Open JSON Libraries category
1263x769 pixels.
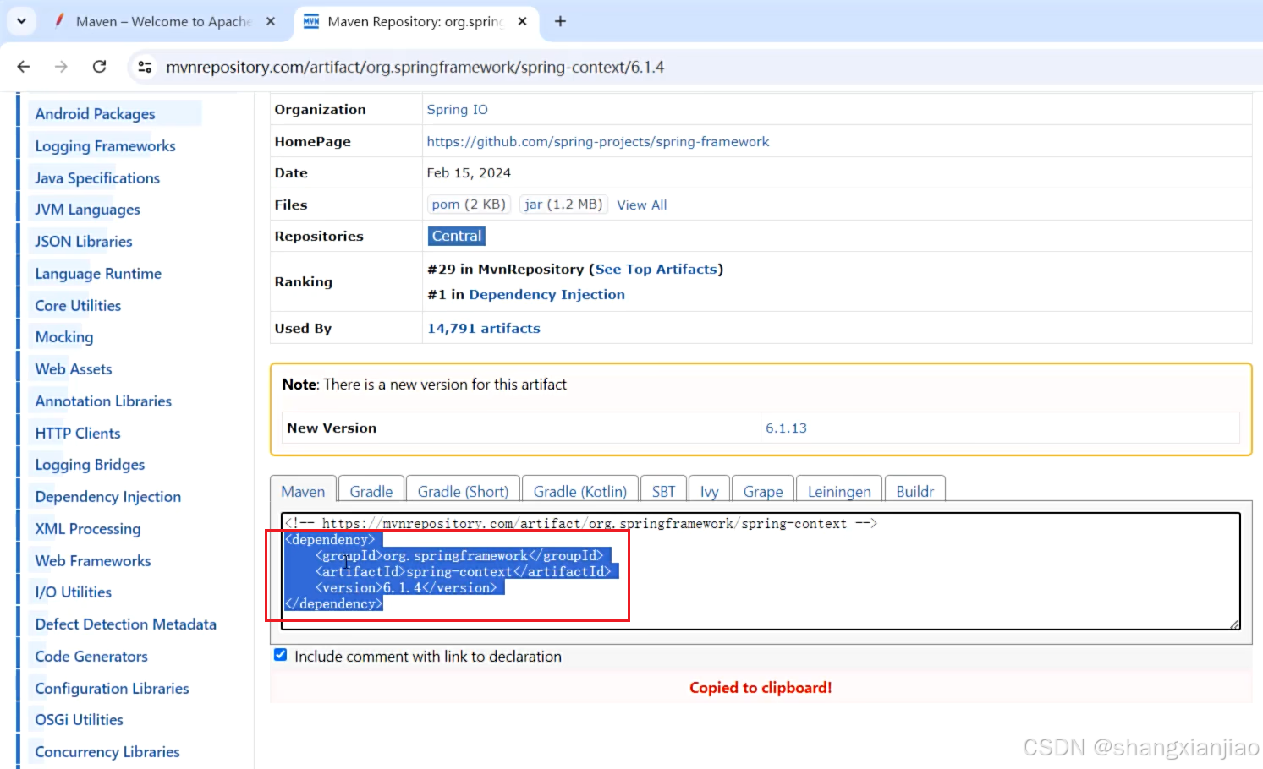tap(84, 242)
